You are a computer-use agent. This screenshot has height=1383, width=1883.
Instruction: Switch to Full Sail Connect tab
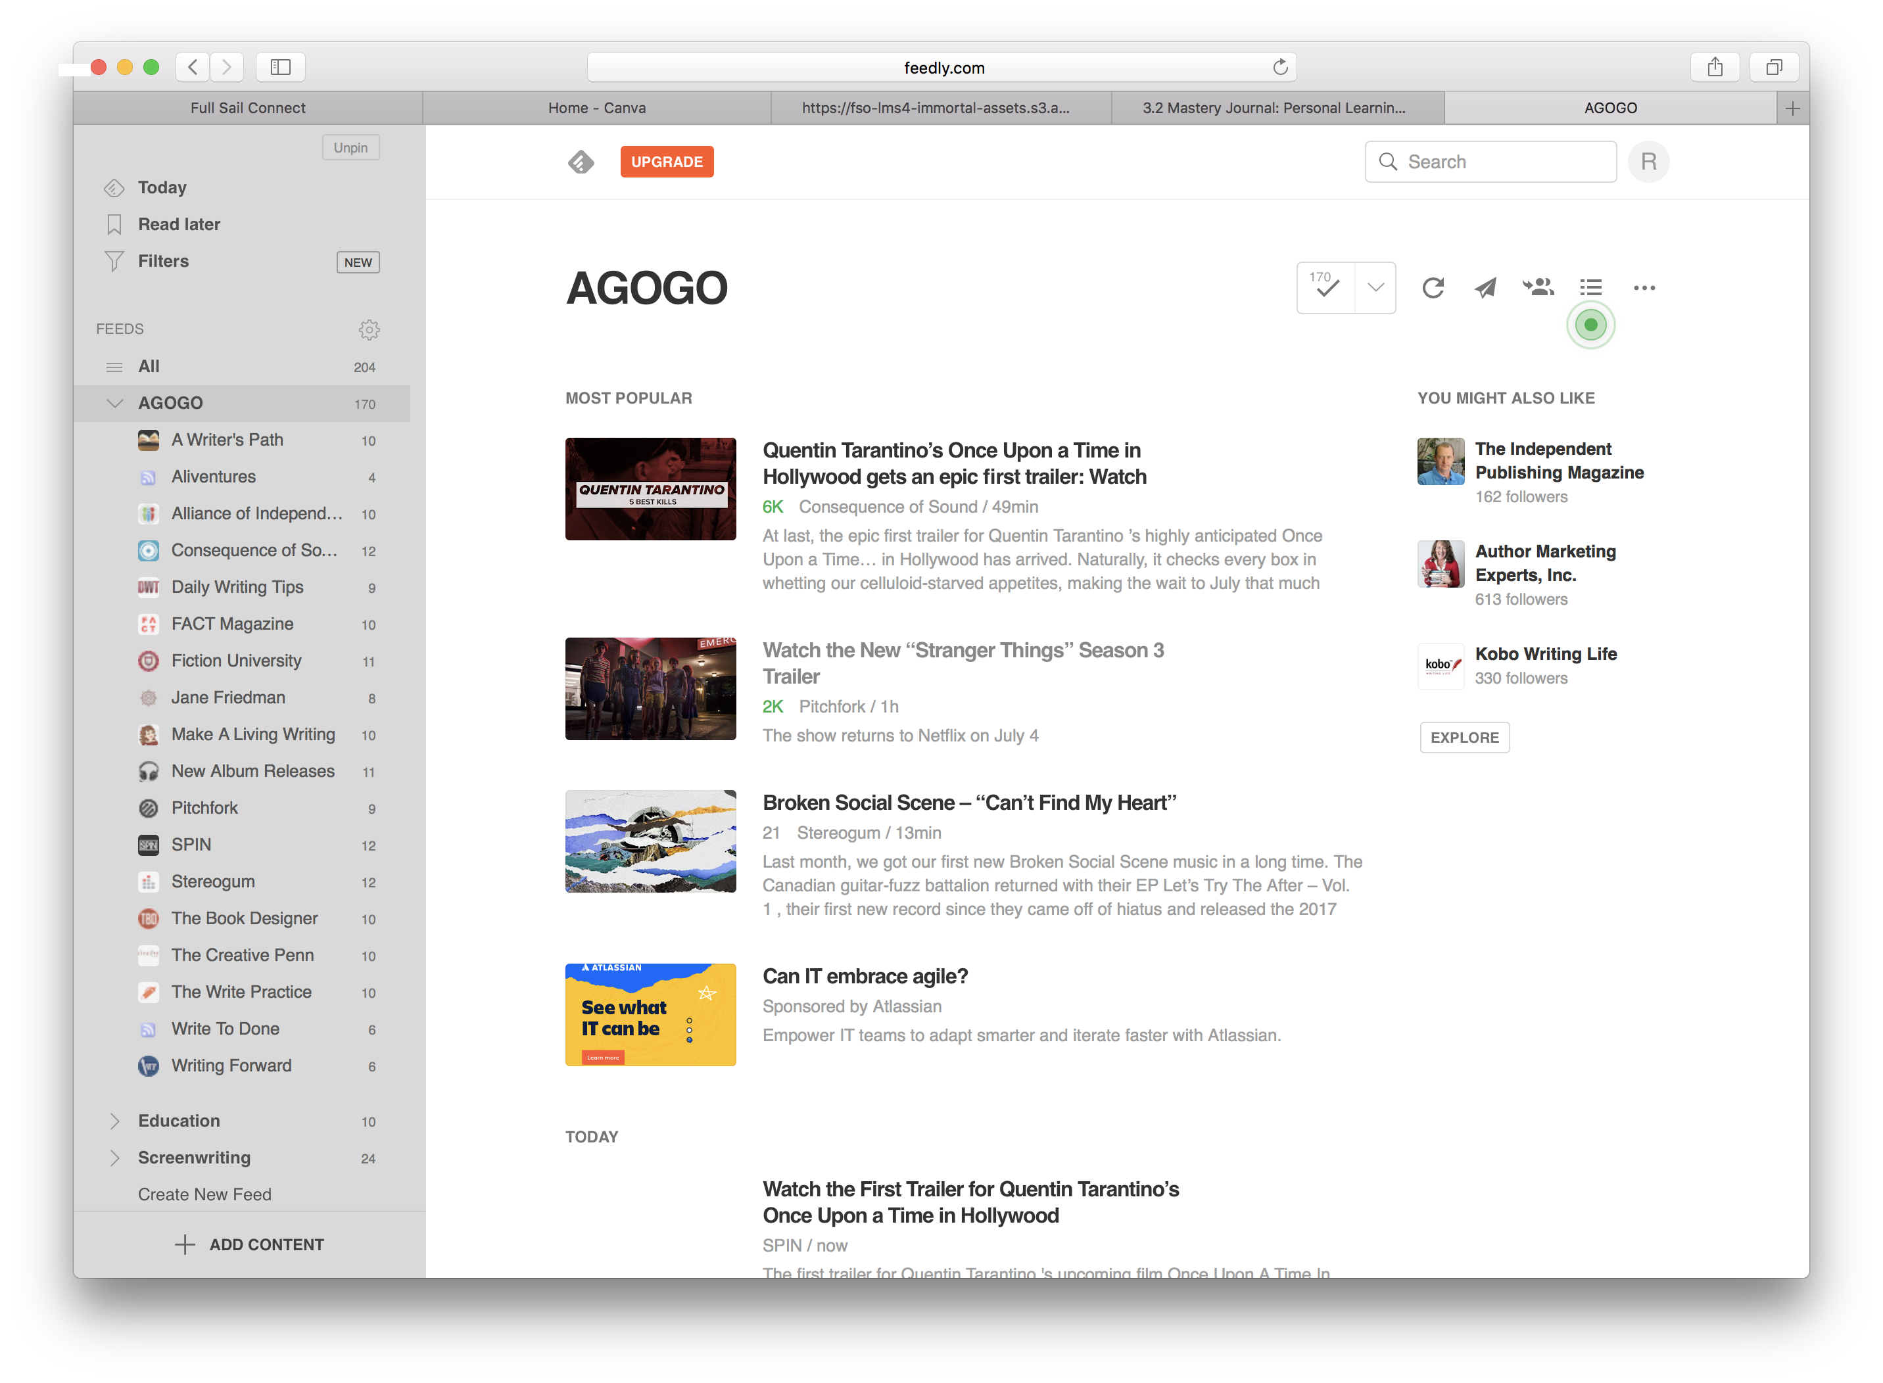(248, 108)
